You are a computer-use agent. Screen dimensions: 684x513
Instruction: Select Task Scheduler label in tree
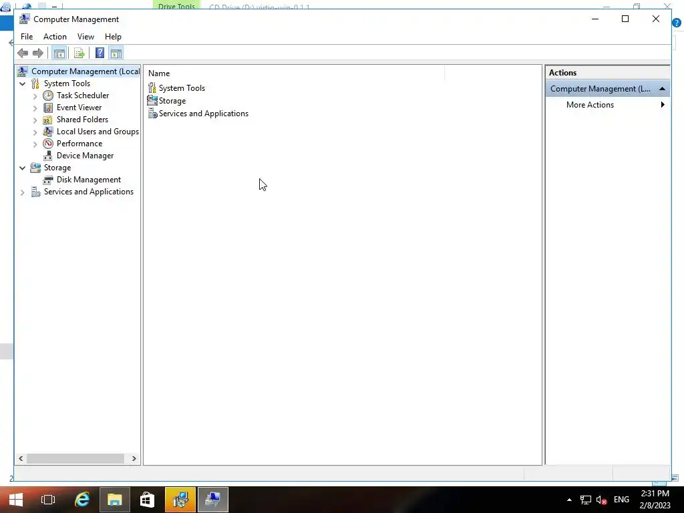coord(83,96)
